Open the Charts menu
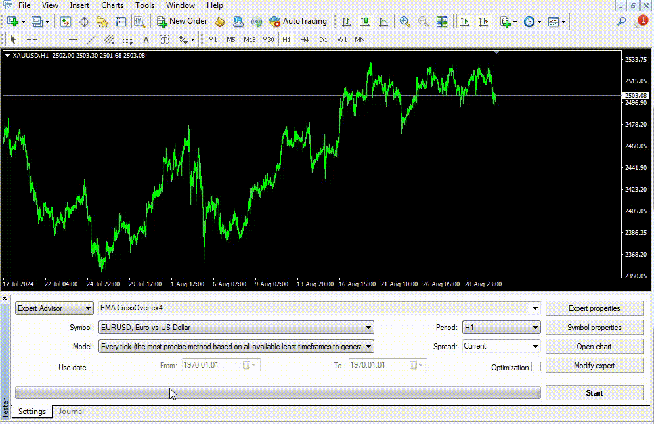 (x=112, y=5)
